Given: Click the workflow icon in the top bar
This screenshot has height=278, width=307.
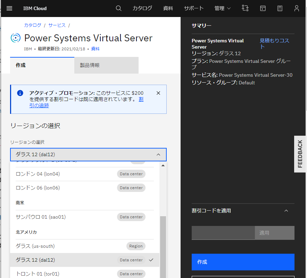Looking at the screenshot, I should click(x=245, y=8).
